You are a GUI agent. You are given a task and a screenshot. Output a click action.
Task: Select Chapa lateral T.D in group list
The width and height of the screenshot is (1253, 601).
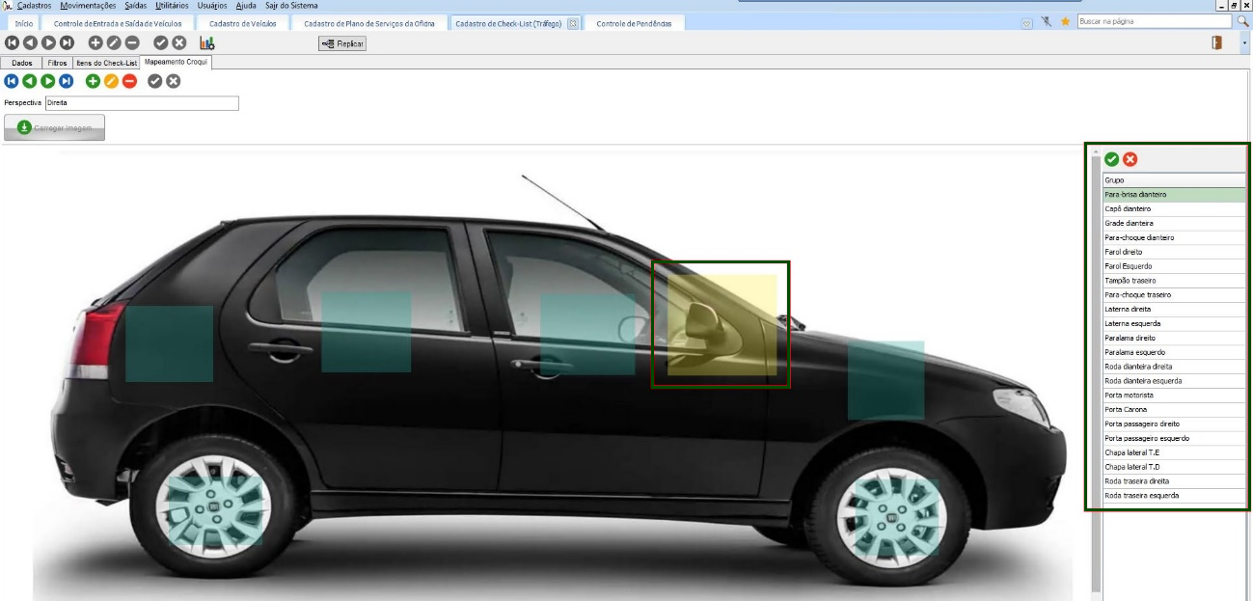1174,467
